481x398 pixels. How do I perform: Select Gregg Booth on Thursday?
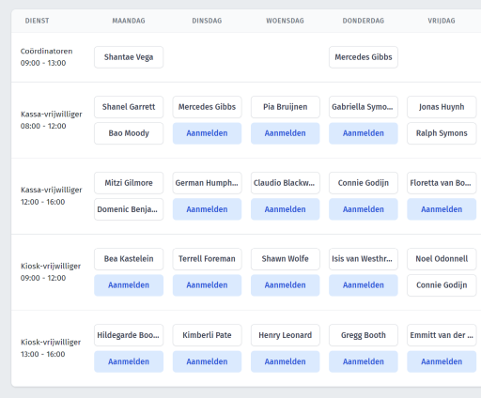(364, 335)
